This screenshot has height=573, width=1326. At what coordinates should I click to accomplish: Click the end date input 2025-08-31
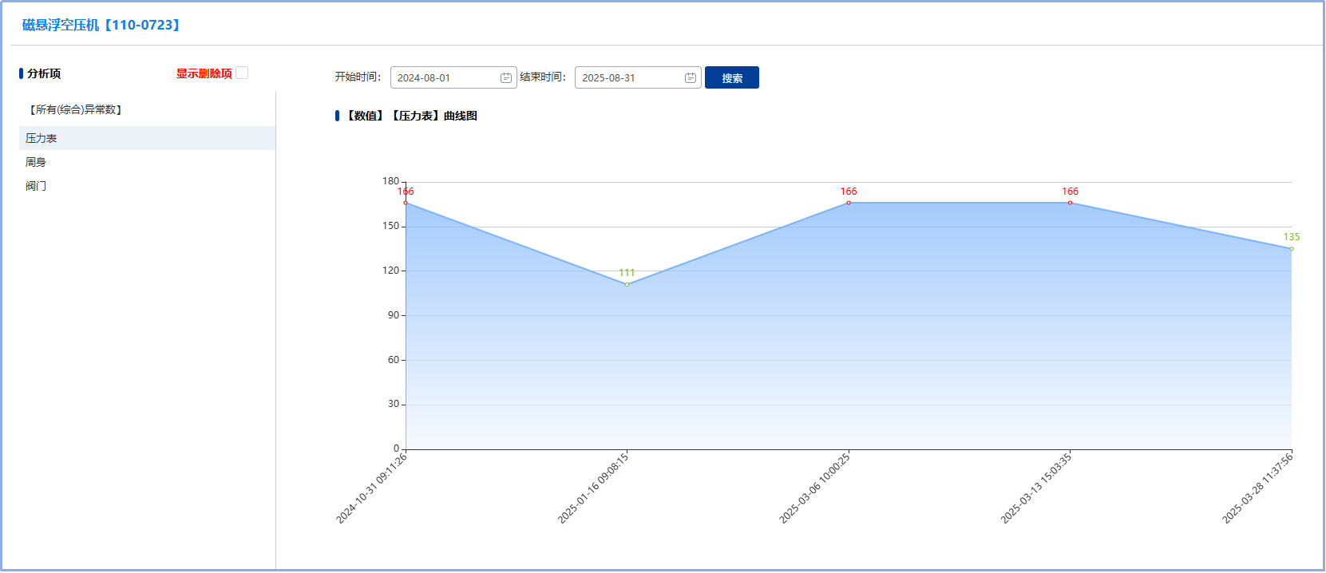[627, 77]
